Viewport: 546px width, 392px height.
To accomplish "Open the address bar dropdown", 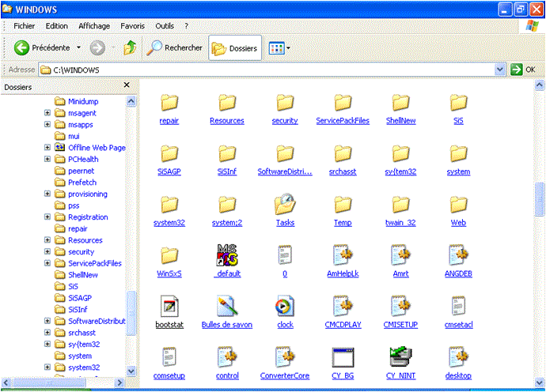I will coord(499,70).
